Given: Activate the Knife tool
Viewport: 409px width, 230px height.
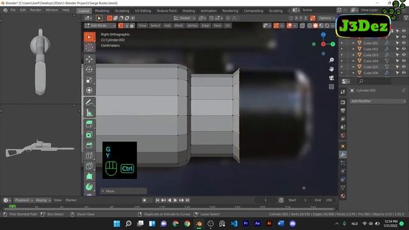Looking at the screenshot, I should click(x=89, y=166).
